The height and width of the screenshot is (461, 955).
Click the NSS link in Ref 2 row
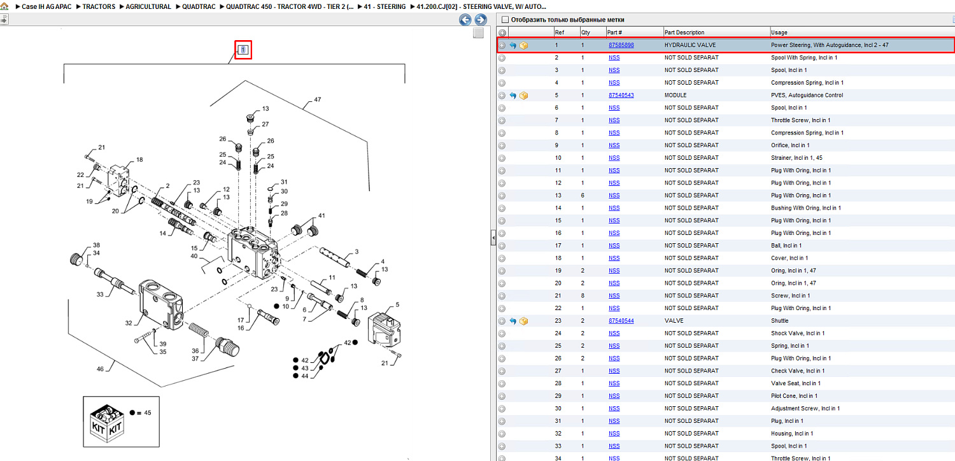614,58
